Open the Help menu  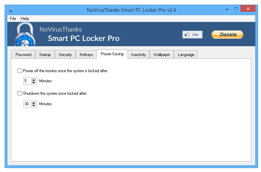(25, 19)
